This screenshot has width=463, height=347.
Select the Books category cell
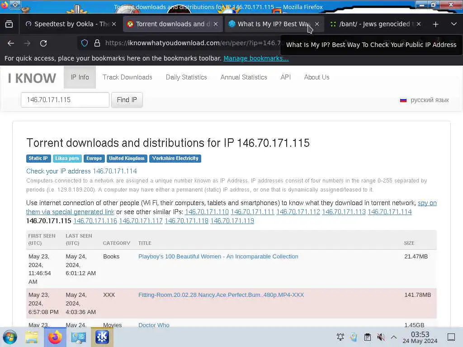point(111,257)
